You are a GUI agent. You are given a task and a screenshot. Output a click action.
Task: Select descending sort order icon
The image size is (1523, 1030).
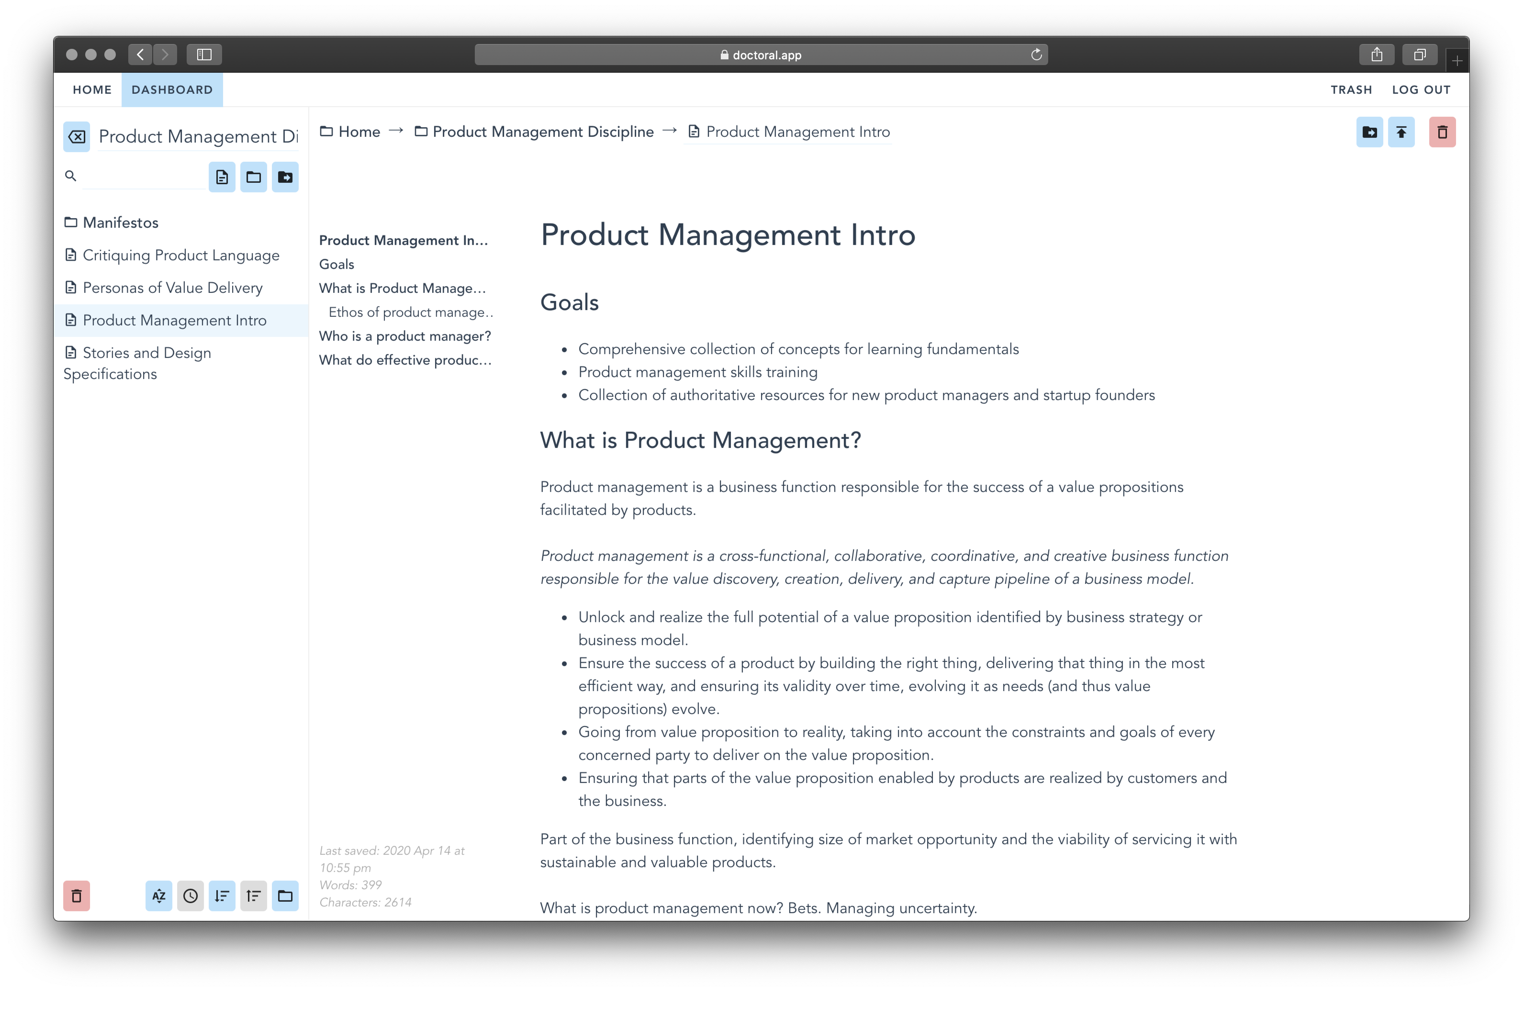(x=222, y=896)
